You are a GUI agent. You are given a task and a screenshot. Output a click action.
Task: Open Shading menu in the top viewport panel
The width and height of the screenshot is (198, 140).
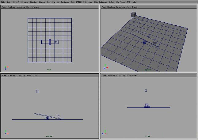11,7
